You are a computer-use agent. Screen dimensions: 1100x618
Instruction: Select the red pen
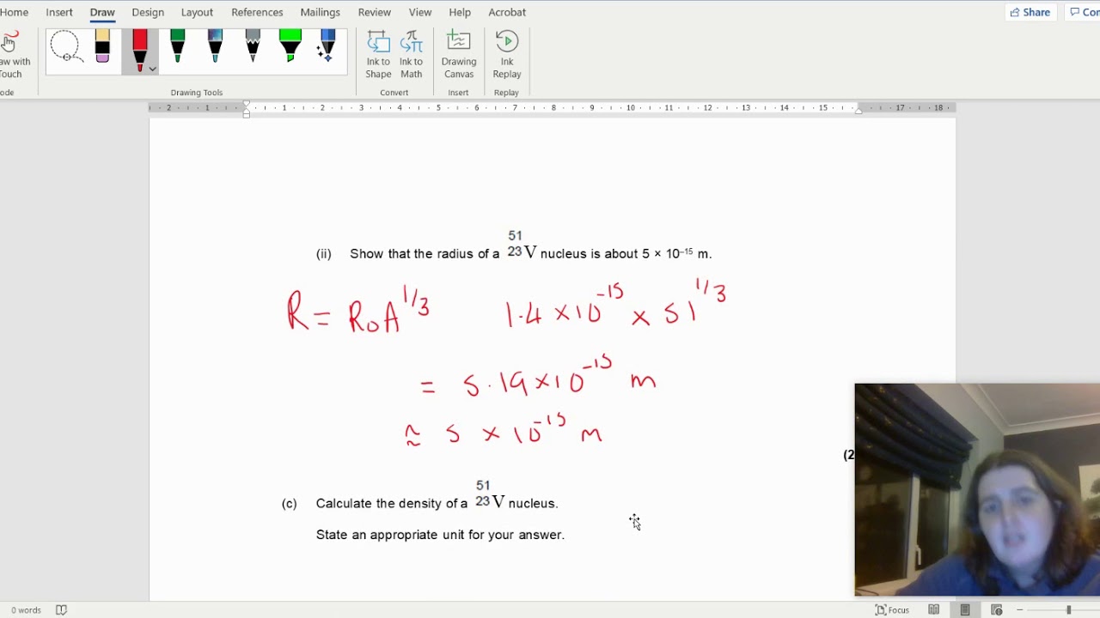click(139, 49)
